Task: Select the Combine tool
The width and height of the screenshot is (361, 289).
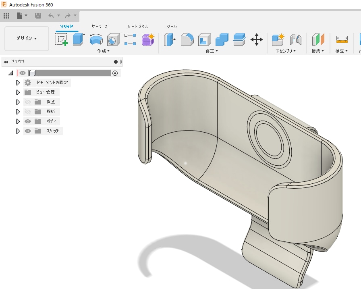Action: click(x=222, y=40)
